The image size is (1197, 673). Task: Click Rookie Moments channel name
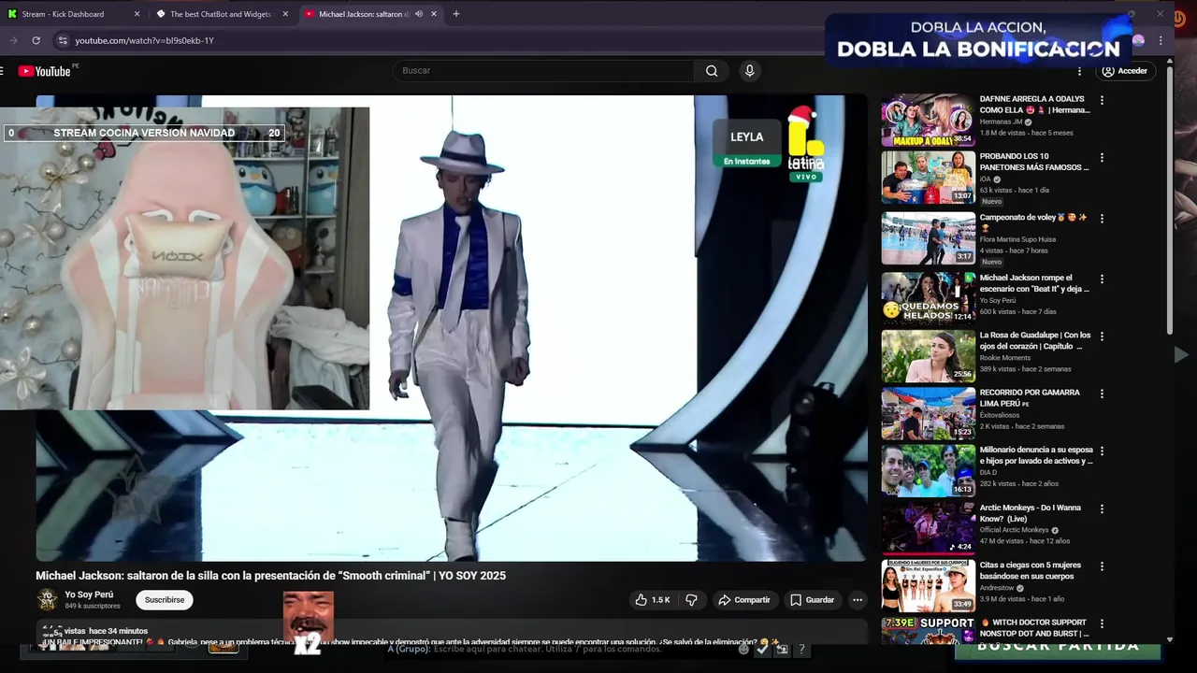(x=1004, y=358)
